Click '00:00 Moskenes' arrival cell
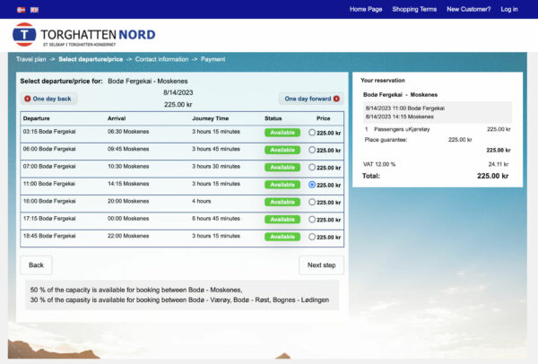This screenshot has width=538, height=364. coord(128,219)
